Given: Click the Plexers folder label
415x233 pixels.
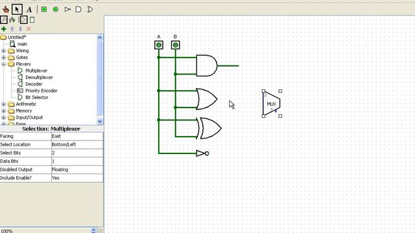Looking at the screenshot, I should coord(23,64).
